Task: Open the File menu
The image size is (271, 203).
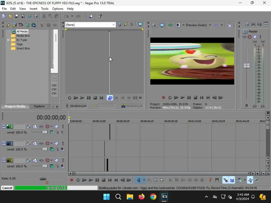Action: point(4,9)
